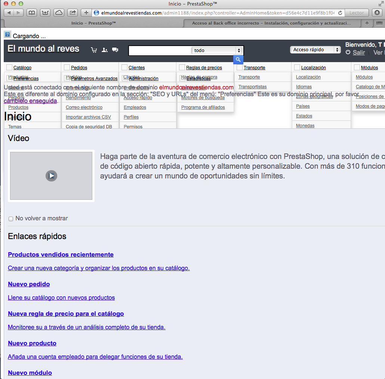This screenshot has width=385, height=379.
Task: Click the 'cámbielo enseguida' link
Action: (x=30, y=101)
